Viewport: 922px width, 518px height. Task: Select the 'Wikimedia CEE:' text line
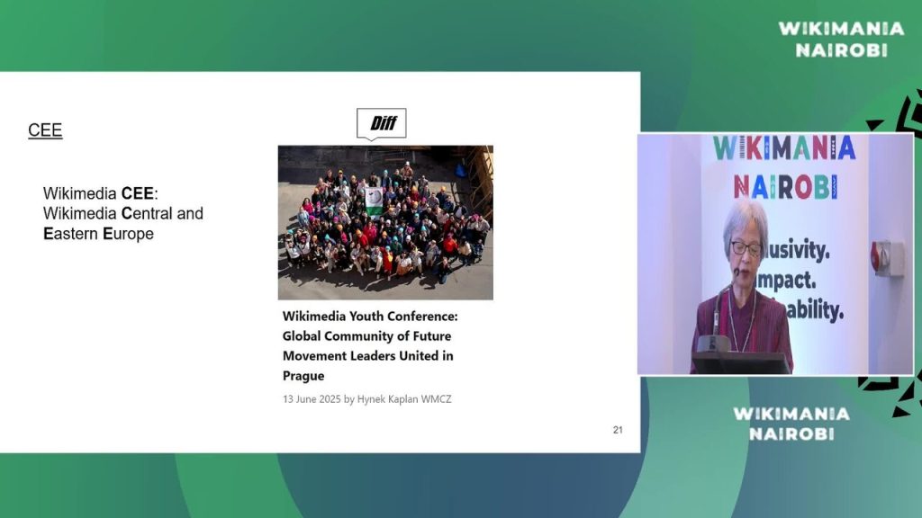pos(101,193)
